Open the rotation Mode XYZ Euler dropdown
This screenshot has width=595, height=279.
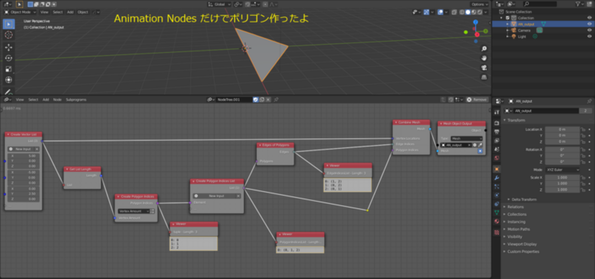pyautogui.click(x=562, y=170)
